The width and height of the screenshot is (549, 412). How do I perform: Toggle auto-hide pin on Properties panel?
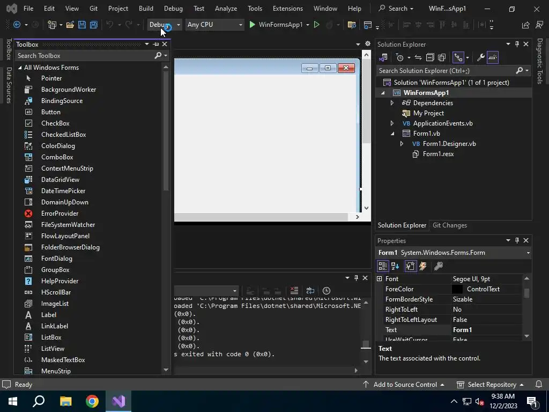(517, 240)
